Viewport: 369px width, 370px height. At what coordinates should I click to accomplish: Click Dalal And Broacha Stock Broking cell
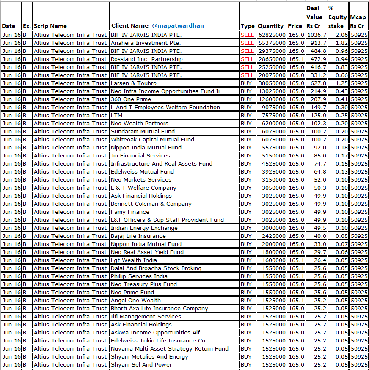pos(175,268)
